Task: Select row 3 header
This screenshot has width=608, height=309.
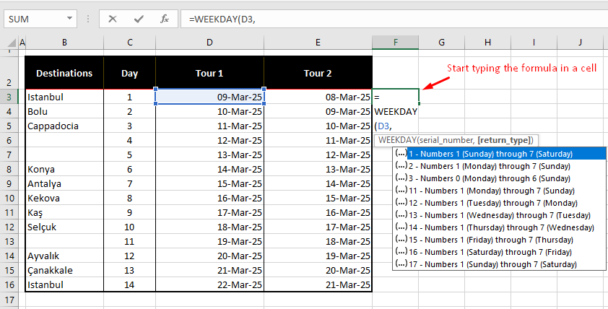Action: click(9, 97)
